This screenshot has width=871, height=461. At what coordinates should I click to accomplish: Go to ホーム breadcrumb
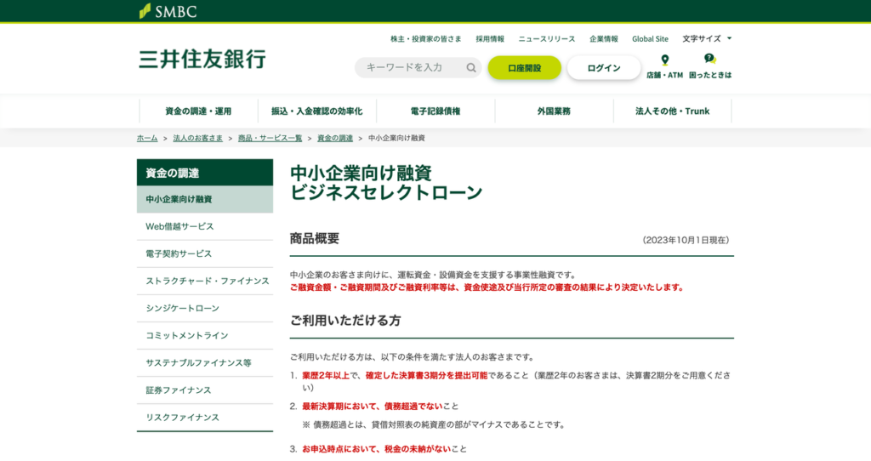coord(147,138)
